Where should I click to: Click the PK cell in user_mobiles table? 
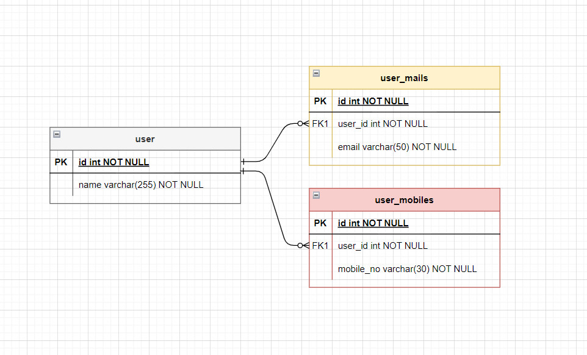point(320,223)
